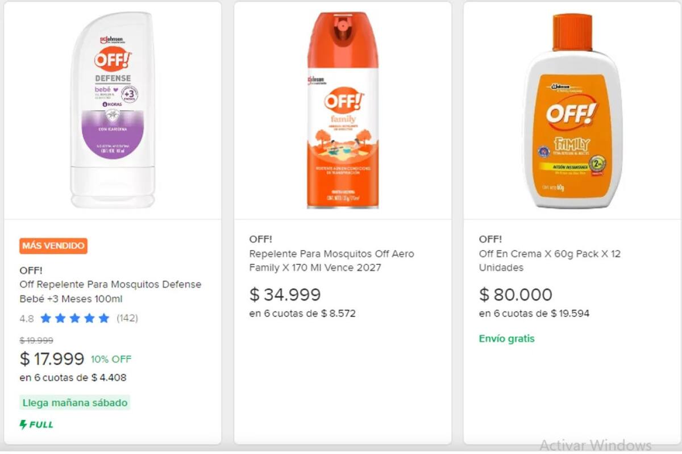Open Repelente Off Aero Family 170 Ml title
The width and height of the screenshot is (682, 454).
pos(331,260)
